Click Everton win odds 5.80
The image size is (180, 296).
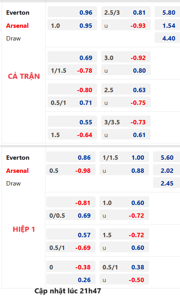(x=167, y=12)
